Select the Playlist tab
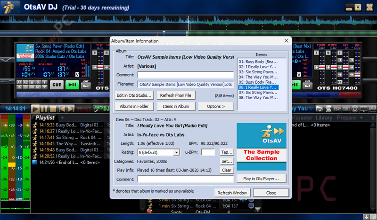Viewport: 377px width, 220px height. (45, 118)
